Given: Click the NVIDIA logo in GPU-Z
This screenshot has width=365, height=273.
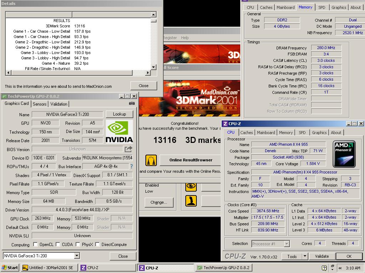Looking at the screenshot, I should (x=119, y=131).
